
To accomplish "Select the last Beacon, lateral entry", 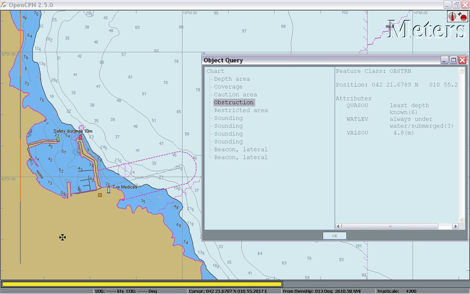I will coord(241,157).
